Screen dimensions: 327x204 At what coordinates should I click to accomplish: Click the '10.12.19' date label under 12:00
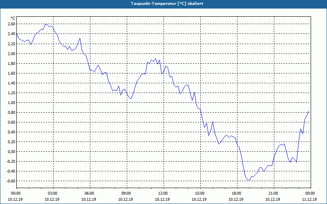pyautogui.click(x=162, y=199)
